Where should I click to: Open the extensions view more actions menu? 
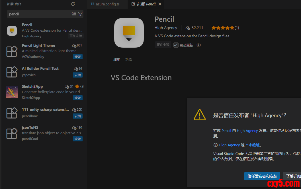tap(80, 4)
